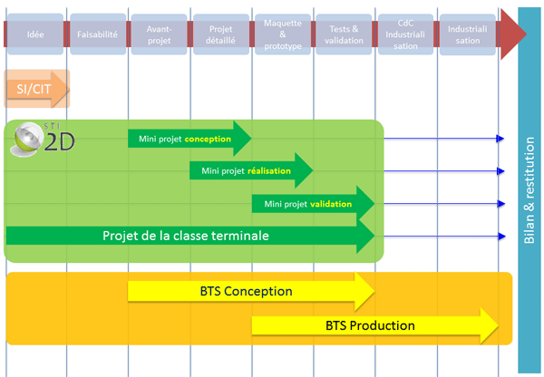Click the Mini projet réalisation arrow
Screen dimensions: 544x377
tap(248, 170)
